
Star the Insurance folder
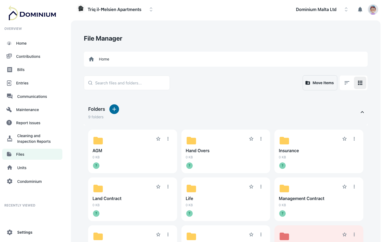pos(345,139)
